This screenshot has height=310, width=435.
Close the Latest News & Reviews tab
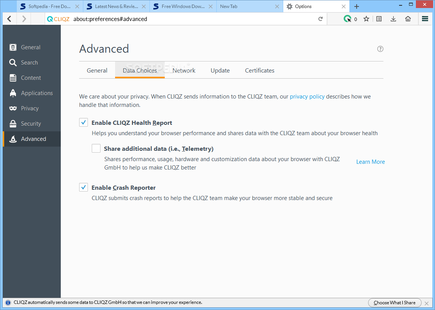[x=144, y=6]
